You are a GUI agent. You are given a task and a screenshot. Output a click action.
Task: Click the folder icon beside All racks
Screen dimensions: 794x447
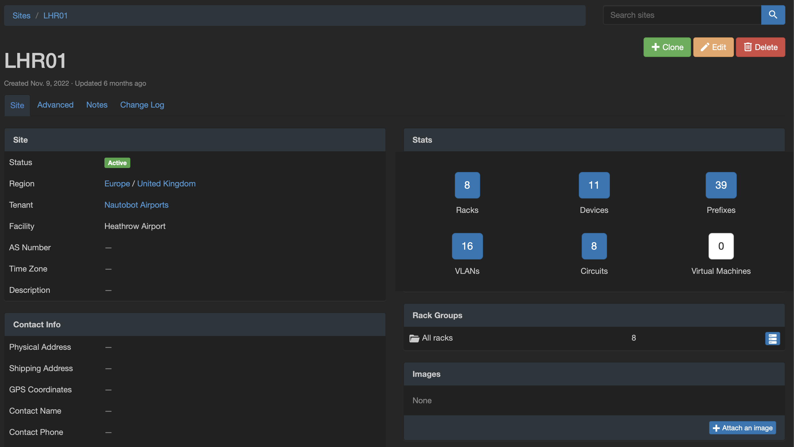[x=414, y=338]
